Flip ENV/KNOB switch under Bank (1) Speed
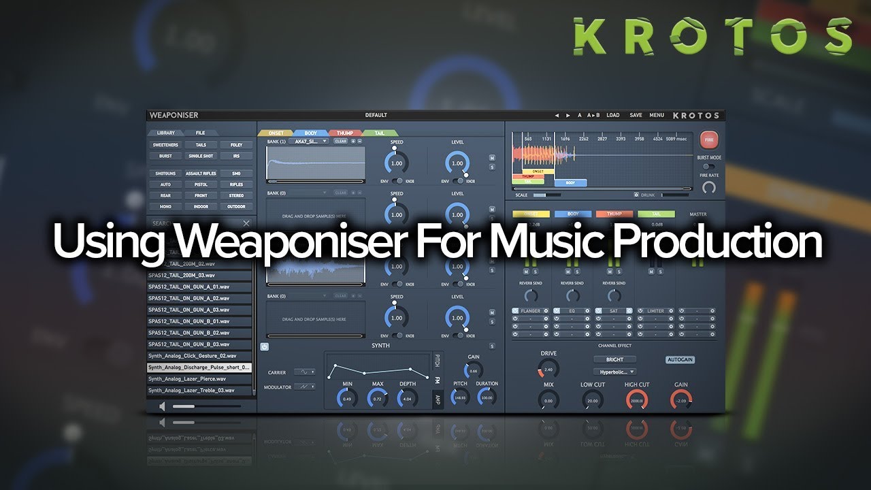871x490 pixels. coord(397,181)
